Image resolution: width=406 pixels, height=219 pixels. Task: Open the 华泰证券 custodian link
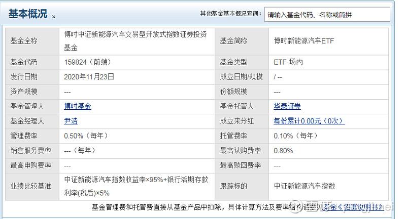(x=287, y=106)
